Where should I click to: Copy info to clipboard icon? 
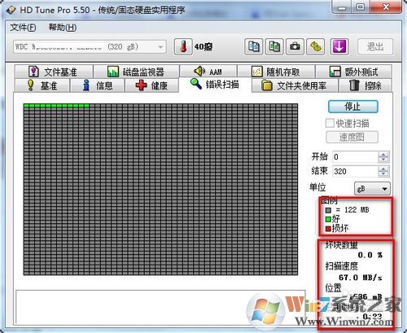(253, 46)
